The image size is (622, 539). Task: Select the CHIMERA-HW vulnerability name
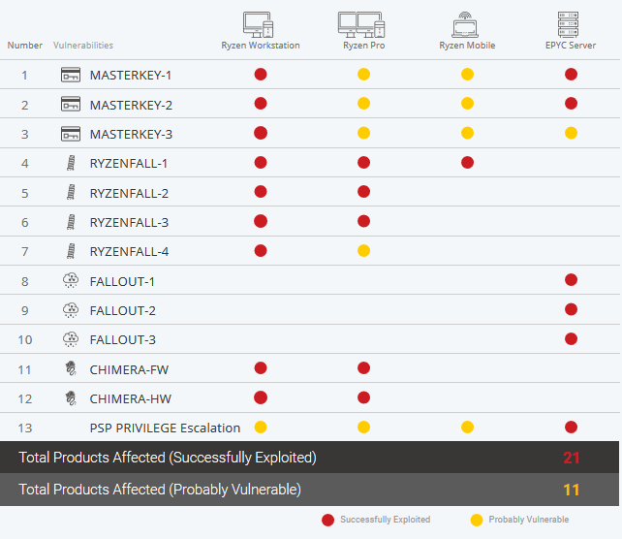[131, 398]
